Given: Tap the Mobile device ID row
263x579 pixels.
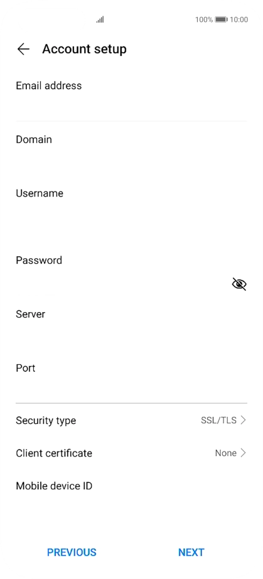Looking at the screenshot, I should click(x=131, y=486).
